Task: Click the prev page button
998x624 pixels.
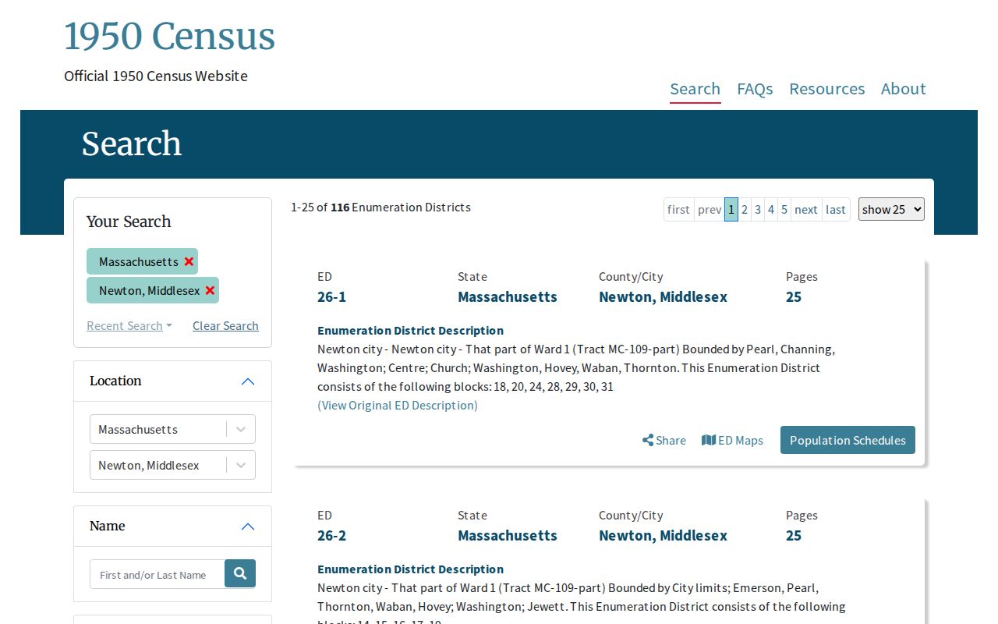Action: (x=710, y=209)
